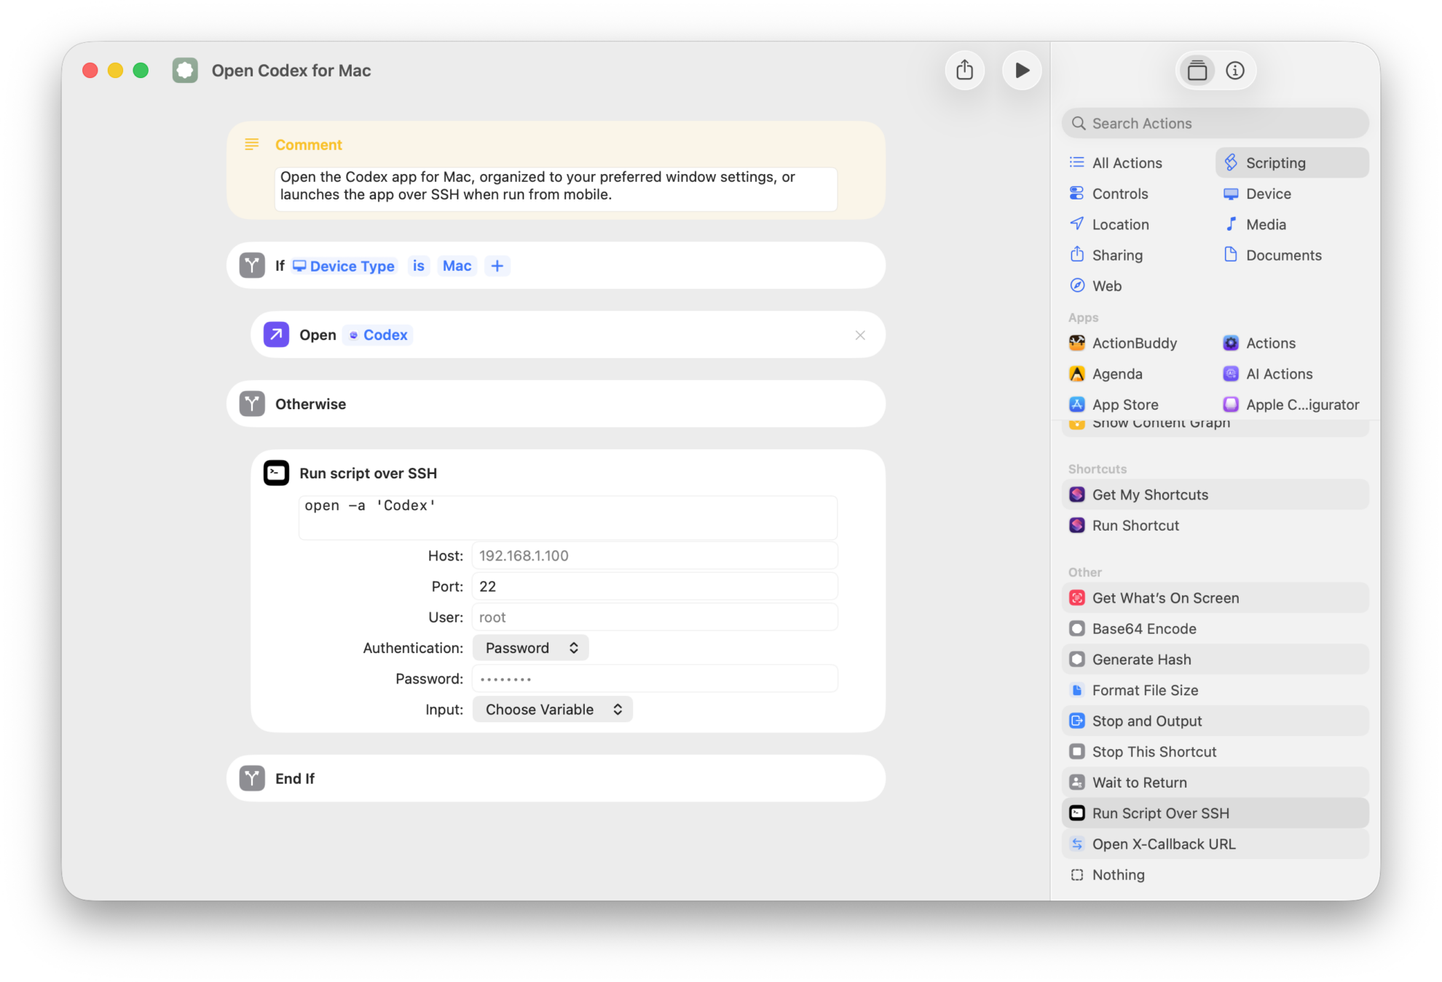Choose a different app than Codex
This screenshot has width=1442, height=982.
pos(377,335)
